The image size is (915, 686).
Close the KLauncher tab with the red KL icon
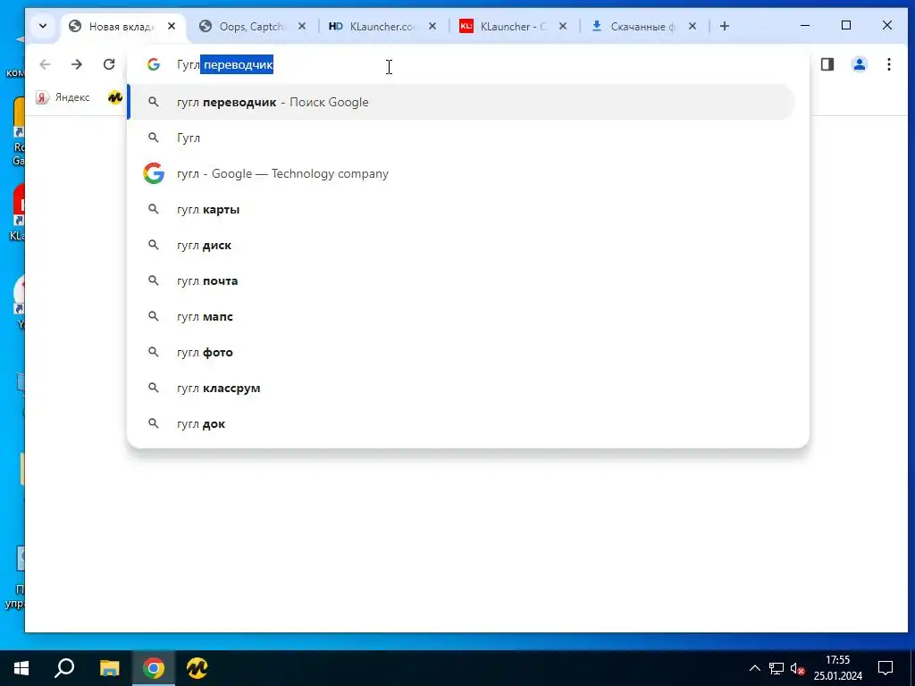[x=563, y=26]
